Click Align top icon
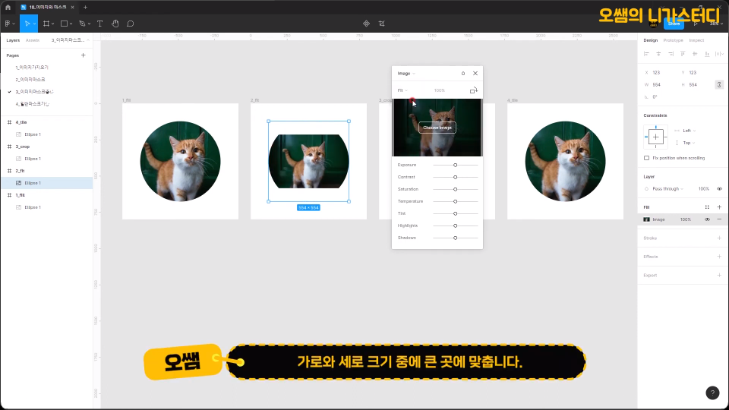The width and height of the screenshot is (729, 410). coord(683,54)
